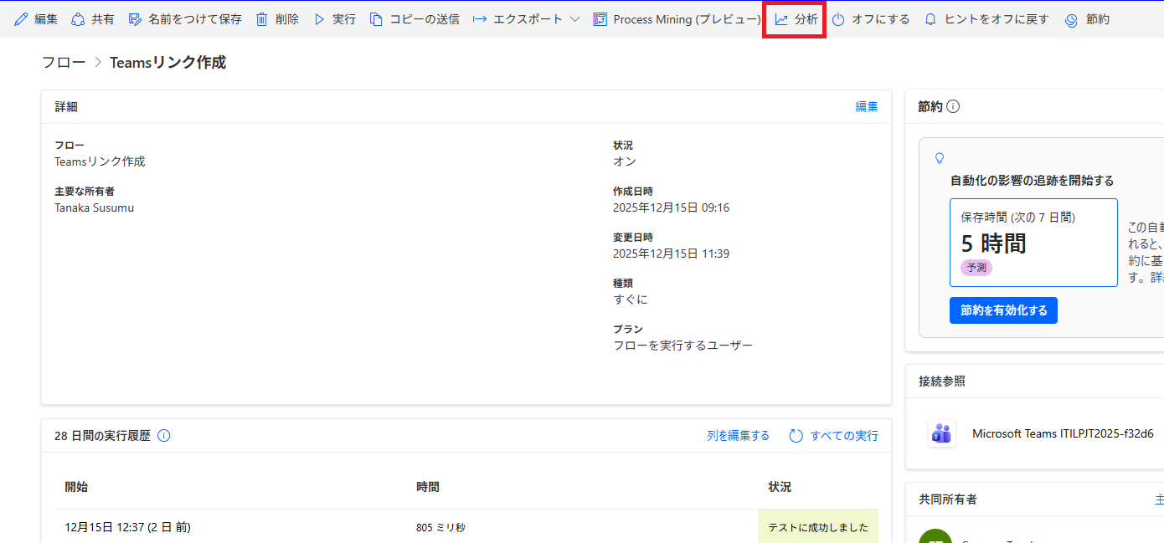The width and height of the screenshot is (1164, 543).
Task: Click ヒントをオフに戻す bell icon
Action: (x=930, y=18)
